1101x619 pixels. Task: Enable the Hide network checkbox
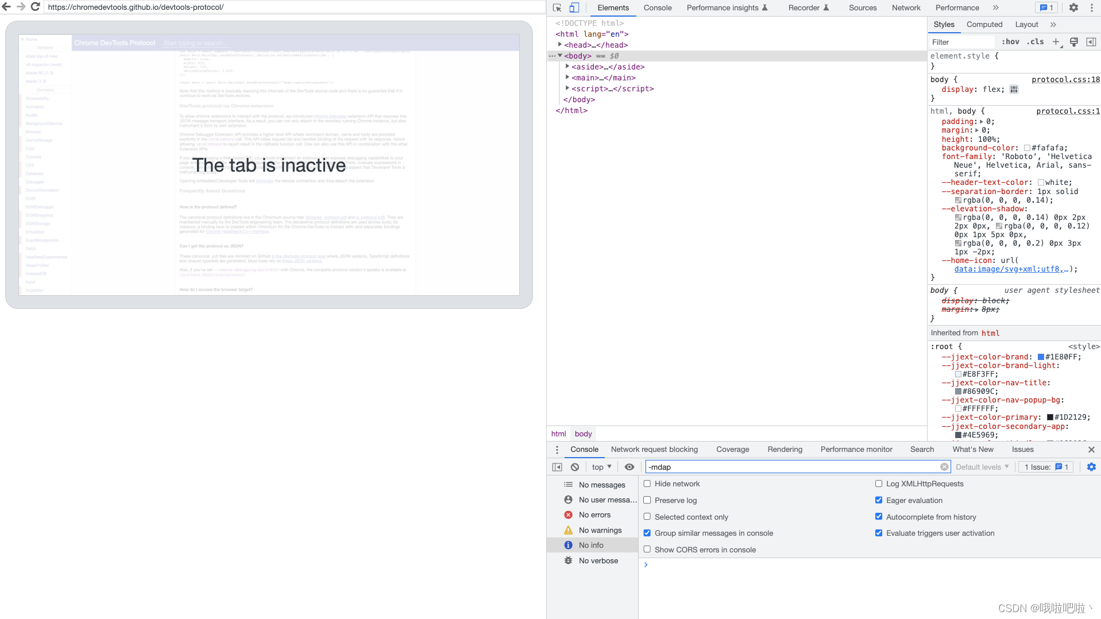point(647,483)
